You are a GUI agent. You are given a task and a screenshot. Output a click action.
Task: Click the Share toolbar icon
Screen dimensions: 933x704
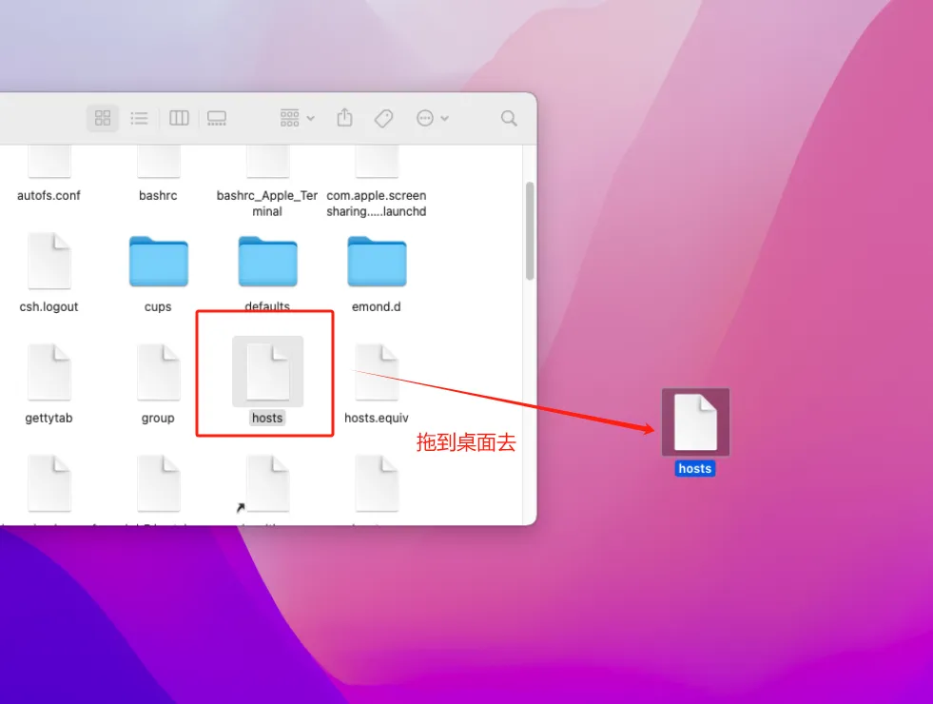click(x=345, y=118)
